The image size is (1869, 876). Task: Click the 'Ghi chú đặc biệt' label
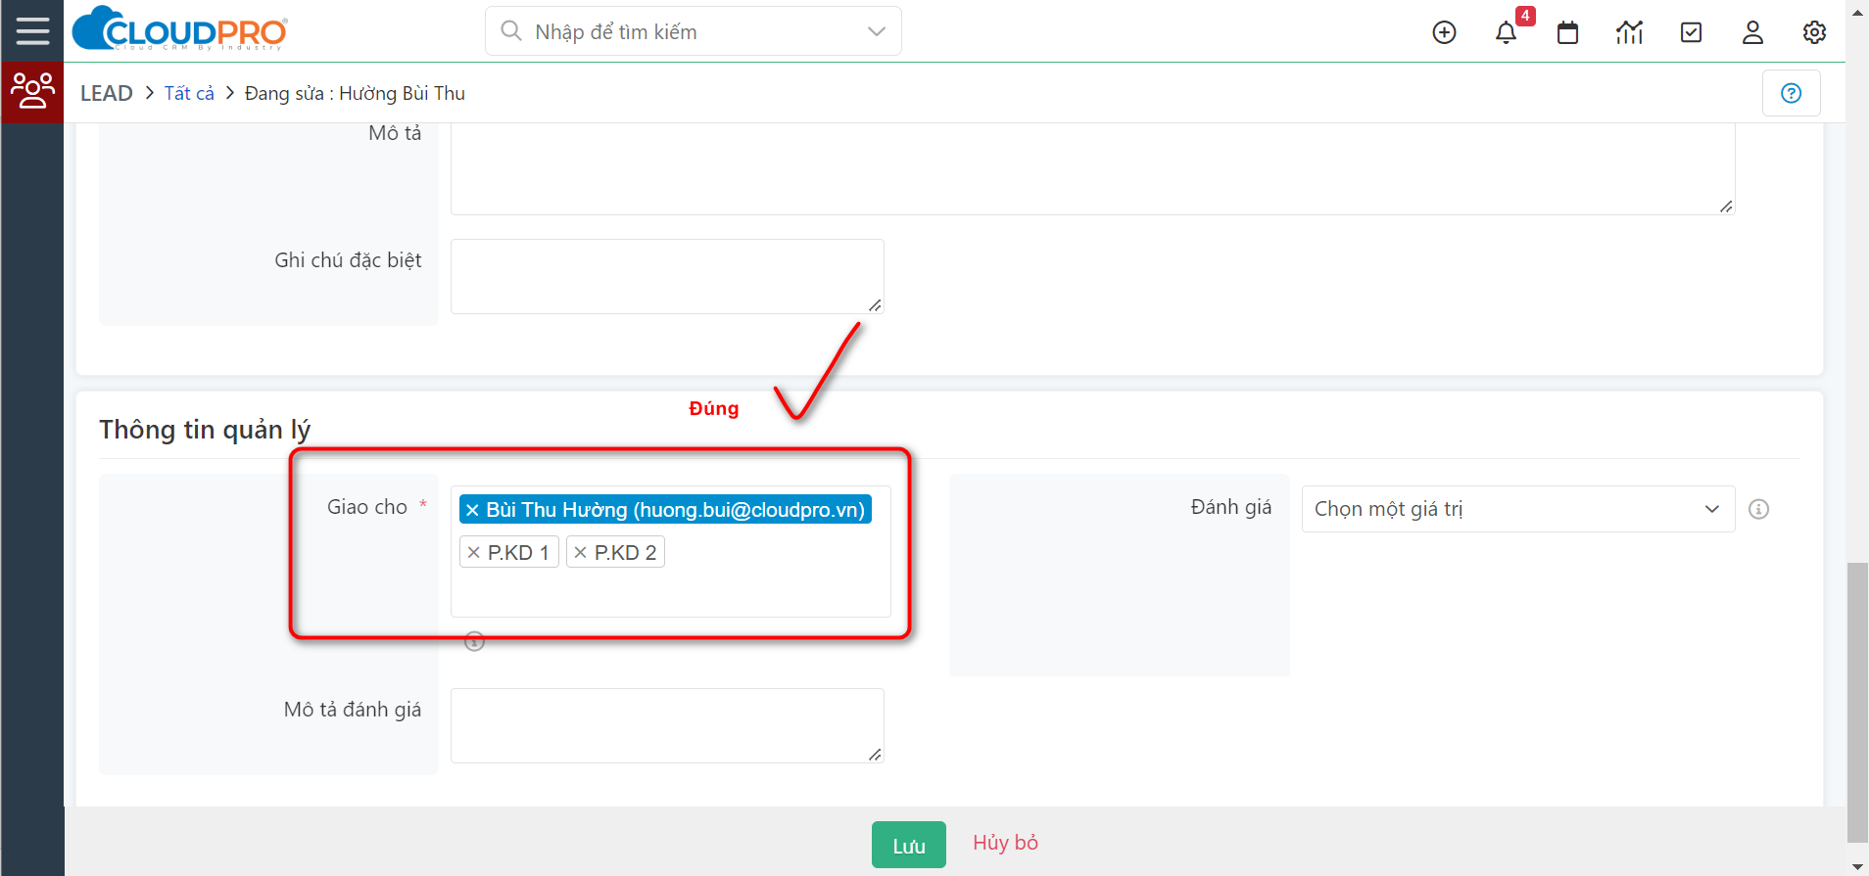click(x=348, y=260)
